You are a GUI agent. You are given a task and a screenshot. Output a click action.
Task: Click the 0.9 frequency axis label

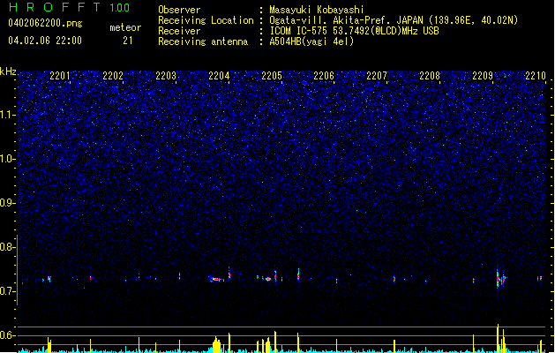tap(7, 203)
